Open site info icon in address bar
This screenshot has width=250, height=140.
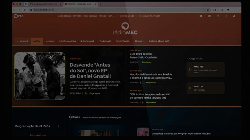(31, 10)
